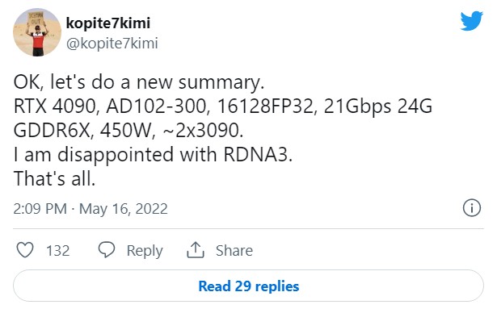Visit the @kopite7kimi handle link
497x313 pixels.
tap(112, 44)
